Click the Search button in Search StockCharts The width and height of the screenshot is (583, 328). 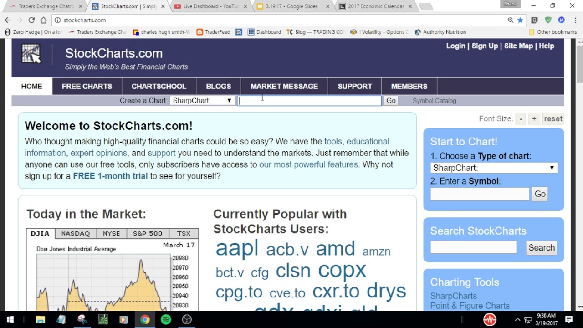pyautogui.click(x=542, y=247)
